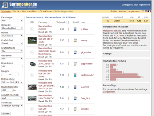Click the Suchen button
The width and height of the screenshot is (154, 116).
pos(6,114)
